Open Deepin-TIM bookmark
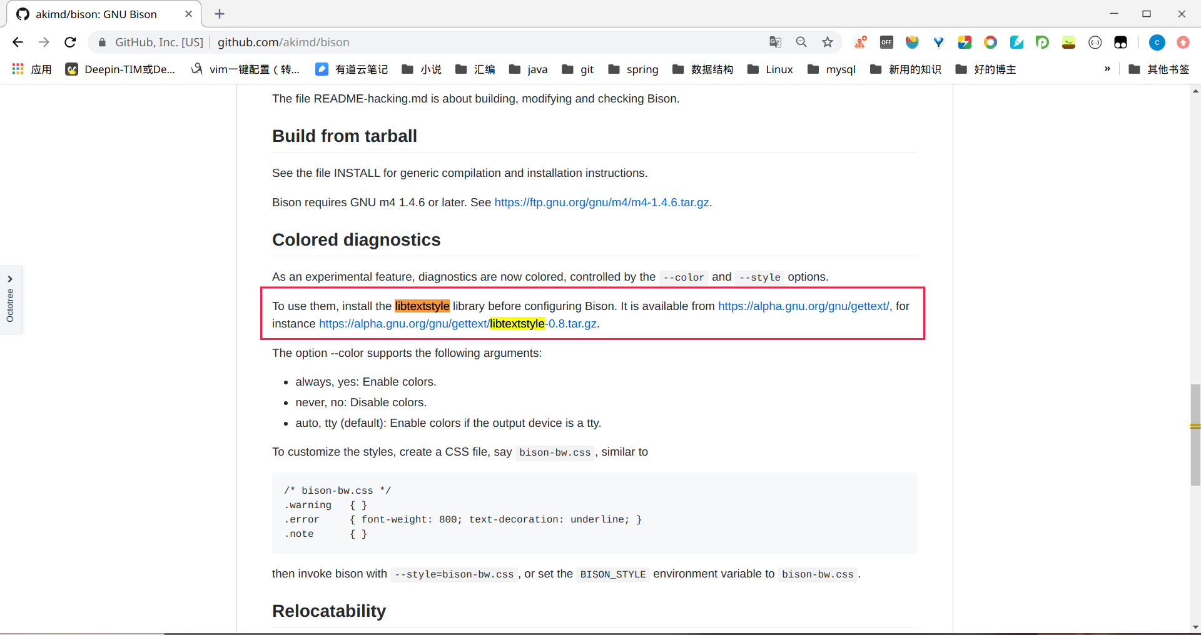1201x635 pixels. coord(120,69)
